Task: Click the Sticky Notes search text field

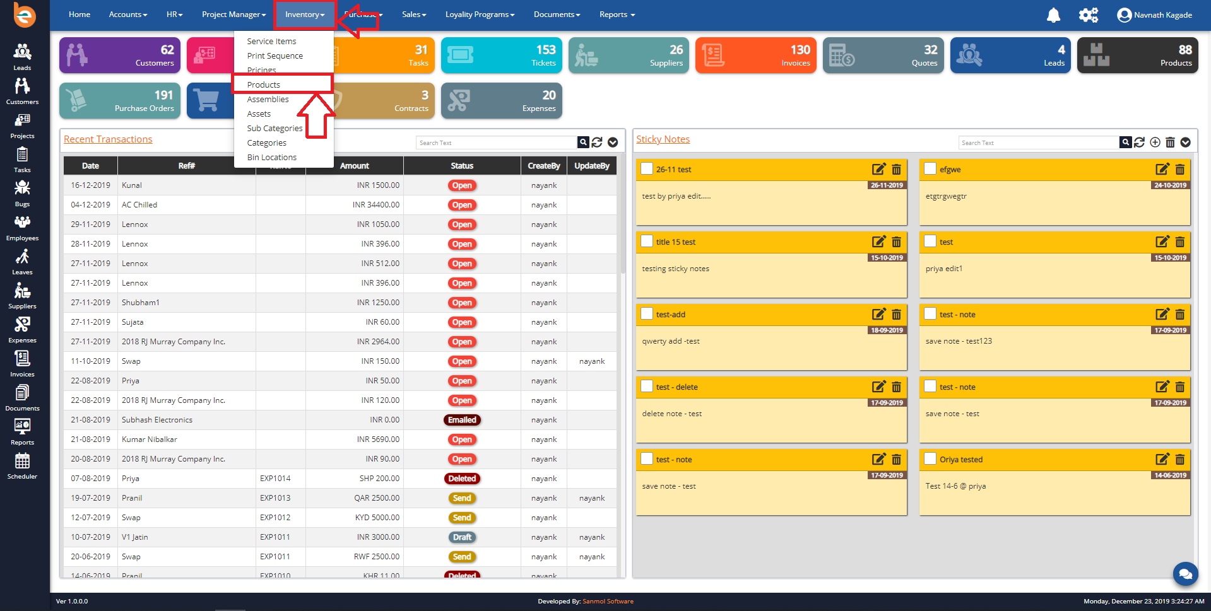Action: point(1039,143)
